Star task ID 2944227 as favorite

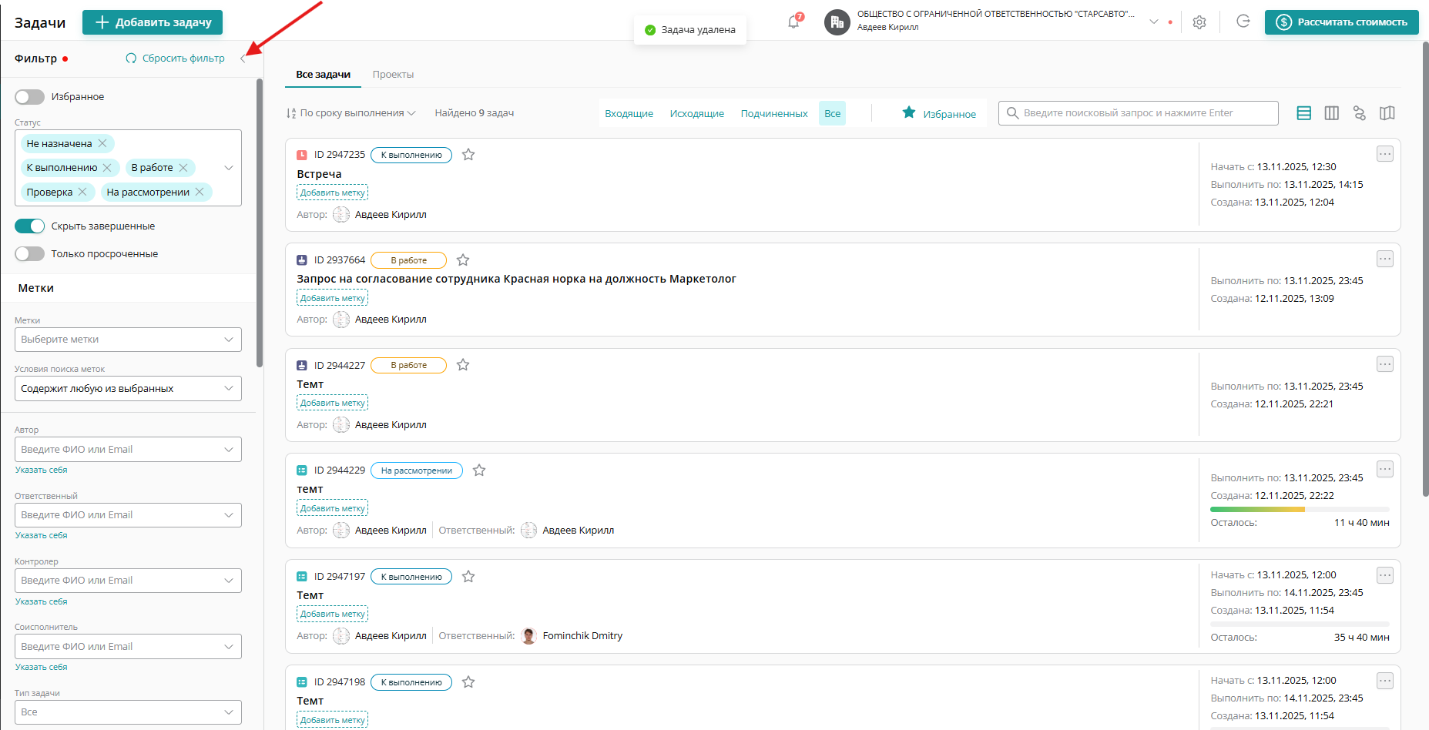coord(463,365)
